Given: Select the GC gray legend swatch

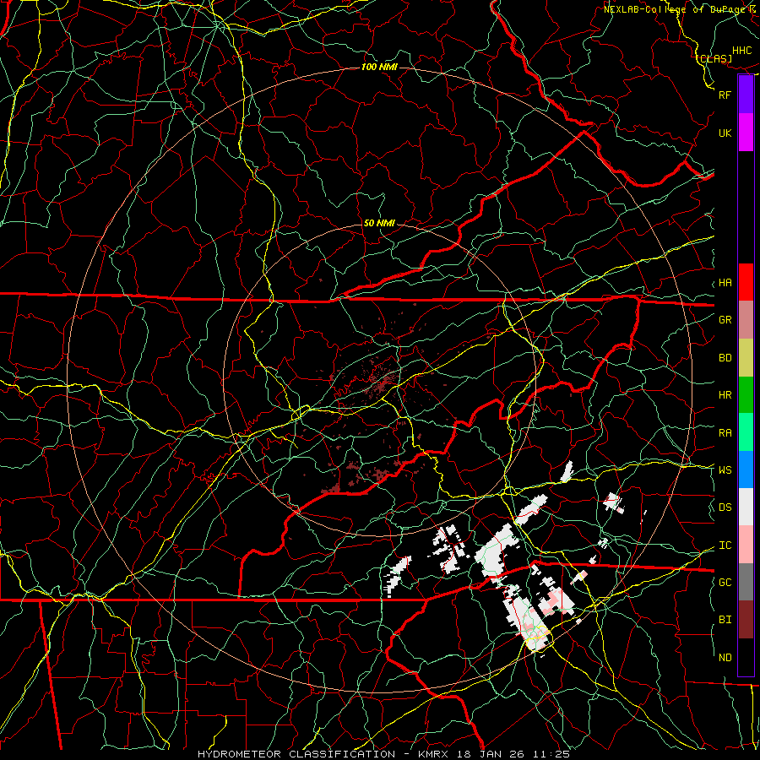Looking at the screenshot, I should (746, 582).
